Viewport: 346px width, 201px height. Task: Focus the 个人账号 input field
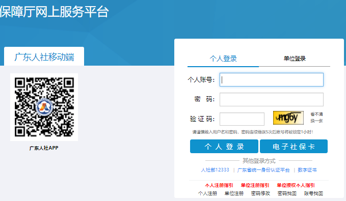[x=272, y=79]
